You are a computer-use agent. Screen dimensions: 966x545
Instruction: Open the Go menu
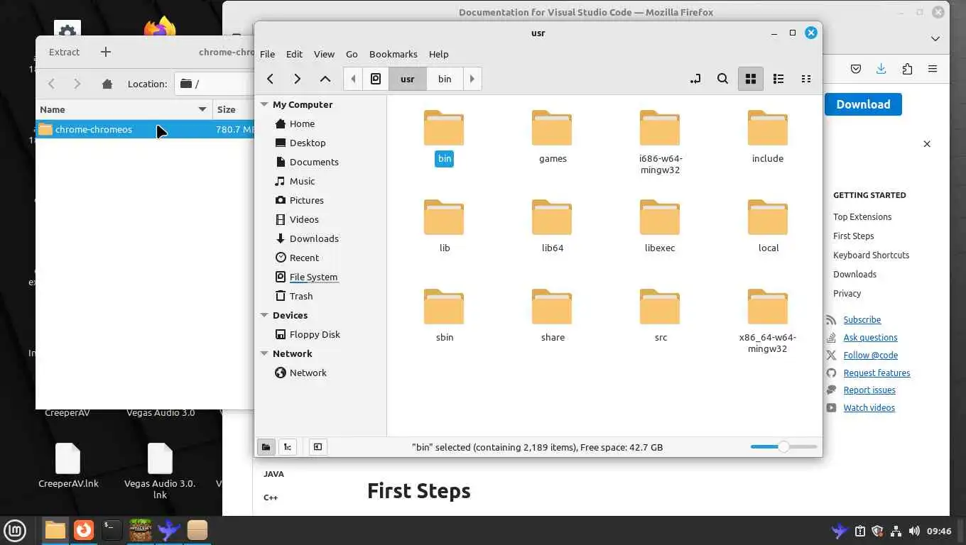coord(352,54)
